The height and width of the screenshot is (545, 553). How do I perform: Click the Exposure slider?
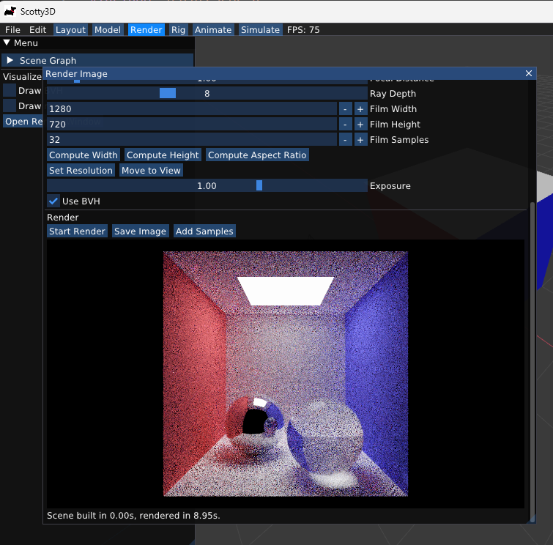point(207,185)
